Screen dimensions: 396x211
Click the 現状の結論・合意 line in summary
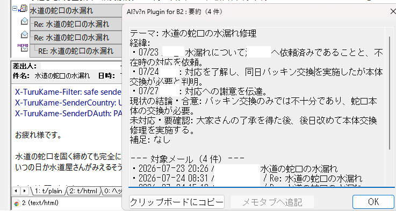254,106
